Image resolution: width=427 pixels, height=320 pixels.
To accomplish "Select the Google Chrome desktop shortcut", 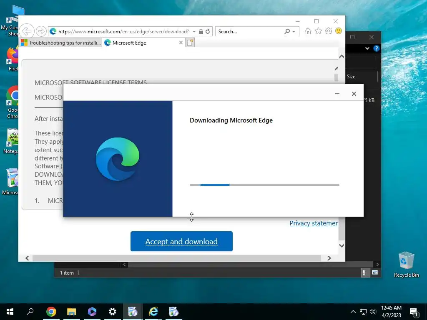I will (12, 102).
